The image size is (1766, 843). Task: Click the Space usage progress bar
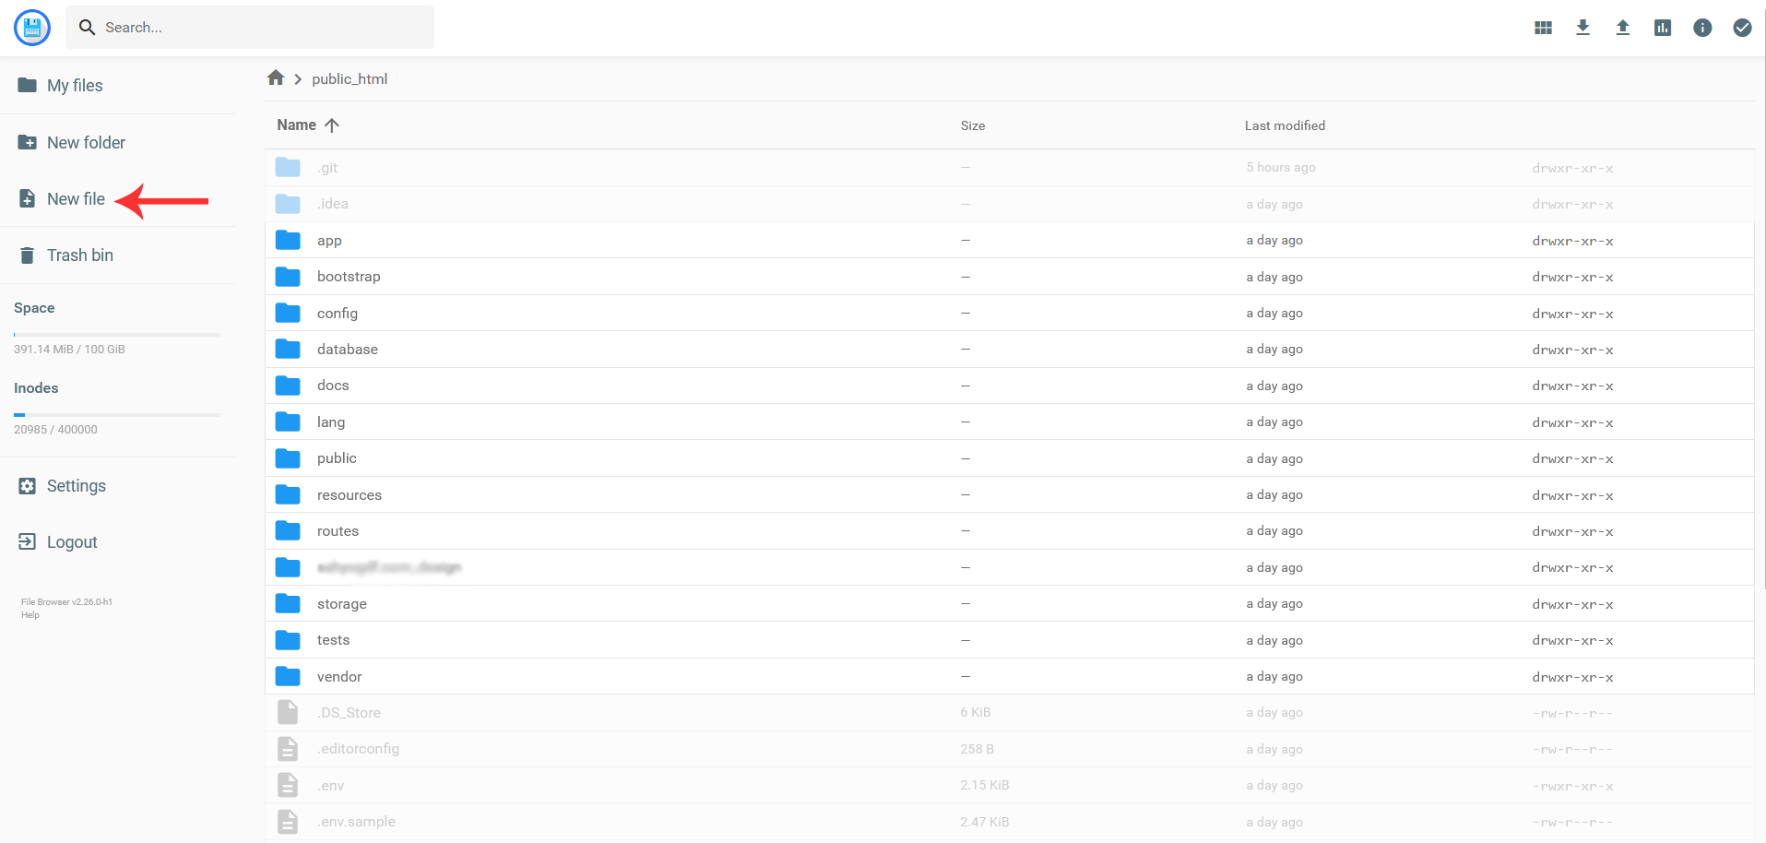pyautogui.click(x=117, y=335)
